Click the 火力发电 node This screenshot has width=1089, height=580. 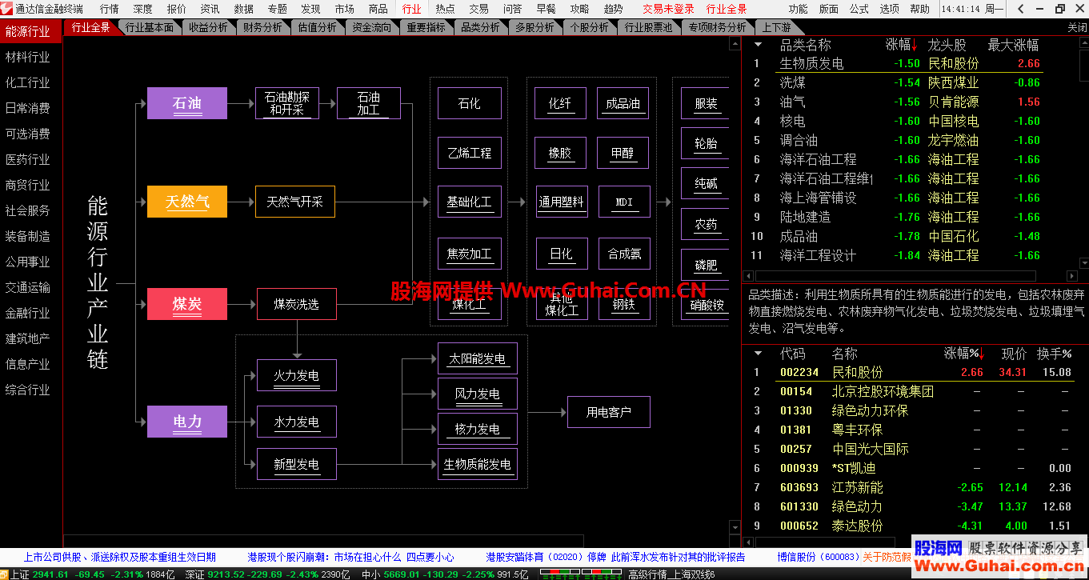pos(297,375)
